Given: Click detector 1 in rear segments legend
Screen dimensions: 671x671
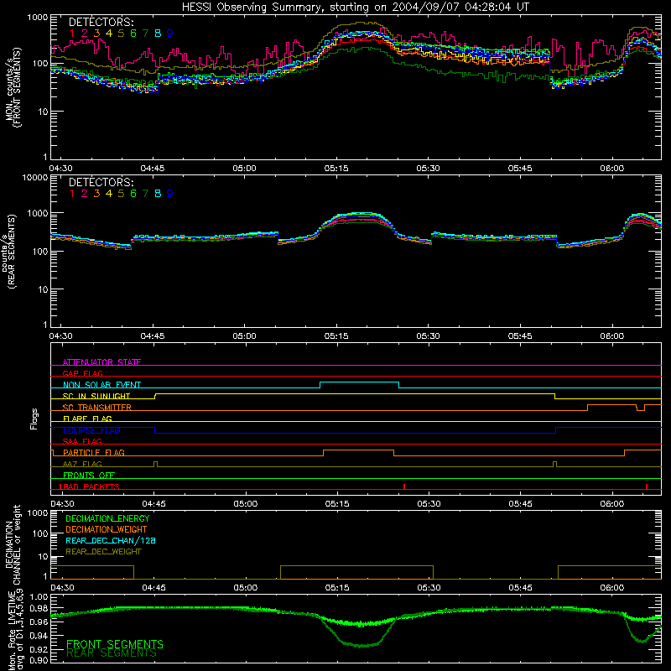Looking at the screenshot, I should (x=72, y=194).
